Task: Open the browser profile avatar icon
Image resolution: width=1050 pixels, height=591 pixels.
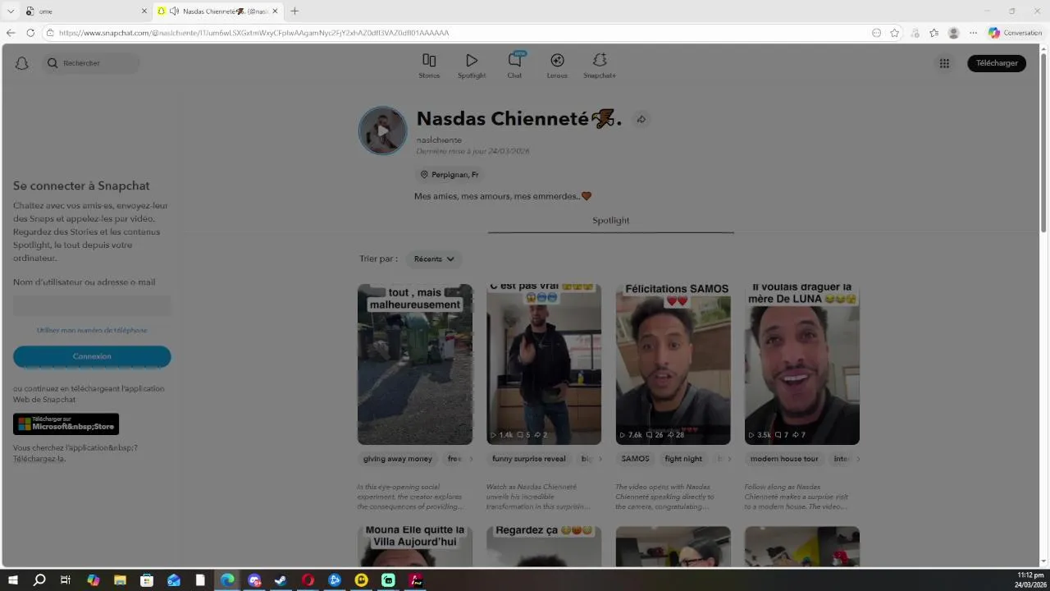Action: click(953, 33)
